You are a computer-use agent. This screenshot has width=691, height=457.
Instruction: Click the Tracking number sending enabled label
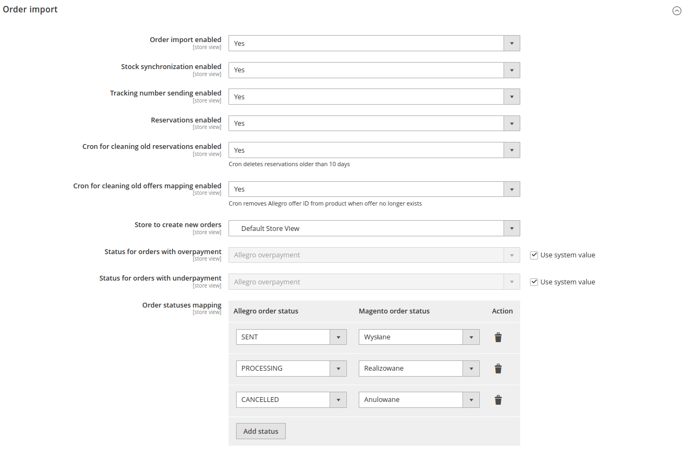(x=166, y=93)
